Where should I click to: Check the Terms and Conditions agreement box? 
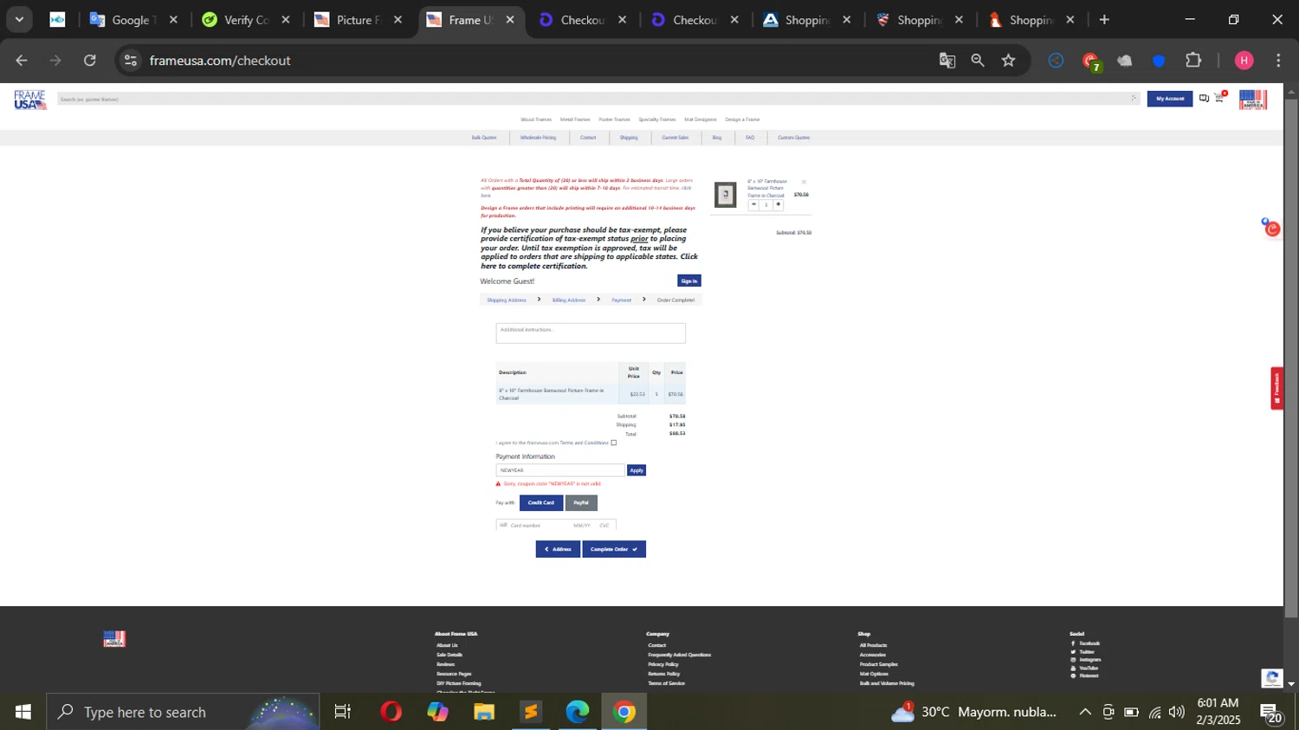[614, 443]
